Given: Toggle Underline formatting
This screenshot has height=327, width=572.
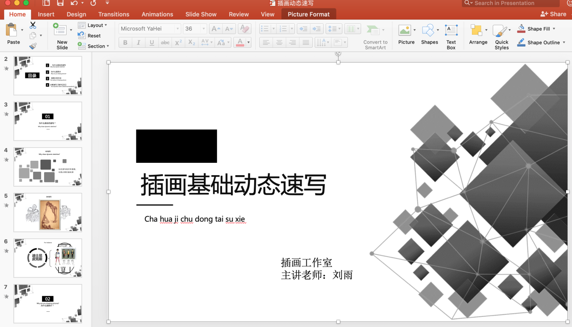Looking at the screenshot, I should pyautogui.click(x=152, y=42).
